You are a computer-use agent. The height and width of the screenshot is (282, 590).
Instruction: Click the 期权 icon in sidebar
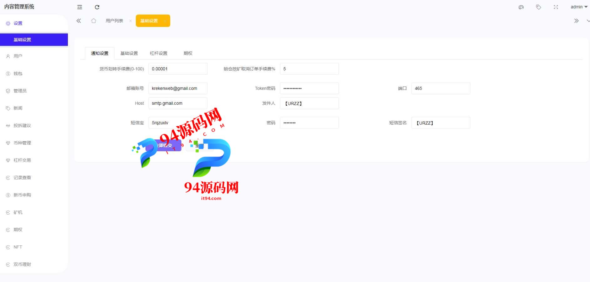pos(8,230)
